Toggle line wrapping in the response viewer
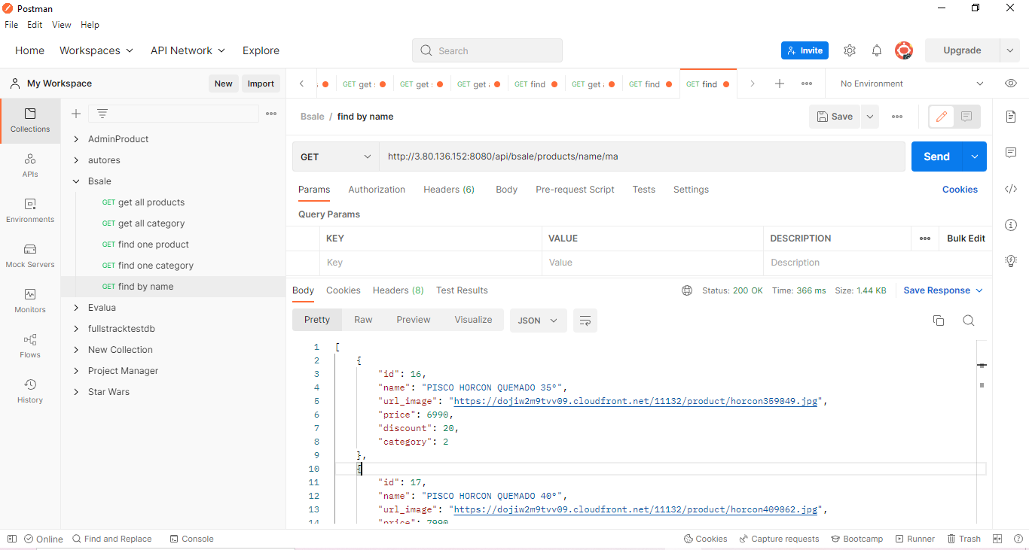The height and width of the screenshot is (550, 1029). (x=585, y=320)
